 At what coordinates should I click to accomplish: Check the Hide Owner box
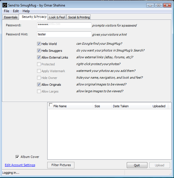point(39,78)
